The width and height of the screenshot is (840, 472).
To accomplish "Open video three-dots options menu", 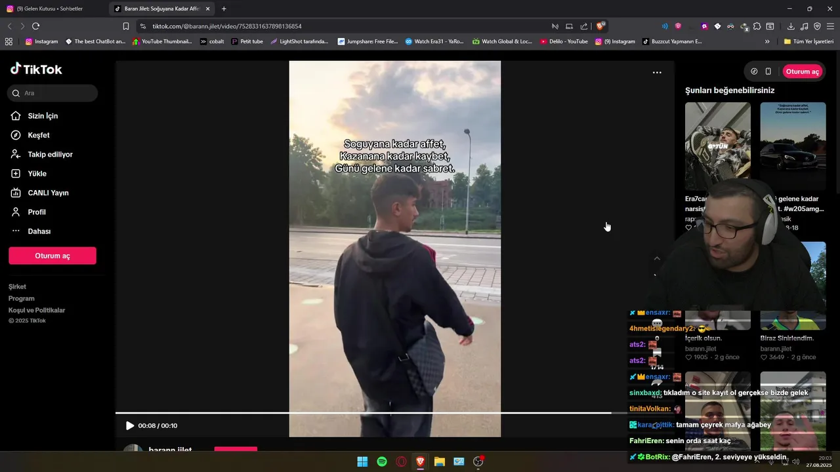I will tap(657, 73).
